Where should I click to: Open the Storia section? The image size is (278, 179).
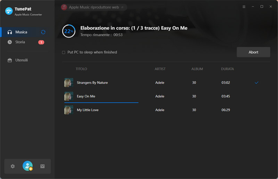click(27, 42)
